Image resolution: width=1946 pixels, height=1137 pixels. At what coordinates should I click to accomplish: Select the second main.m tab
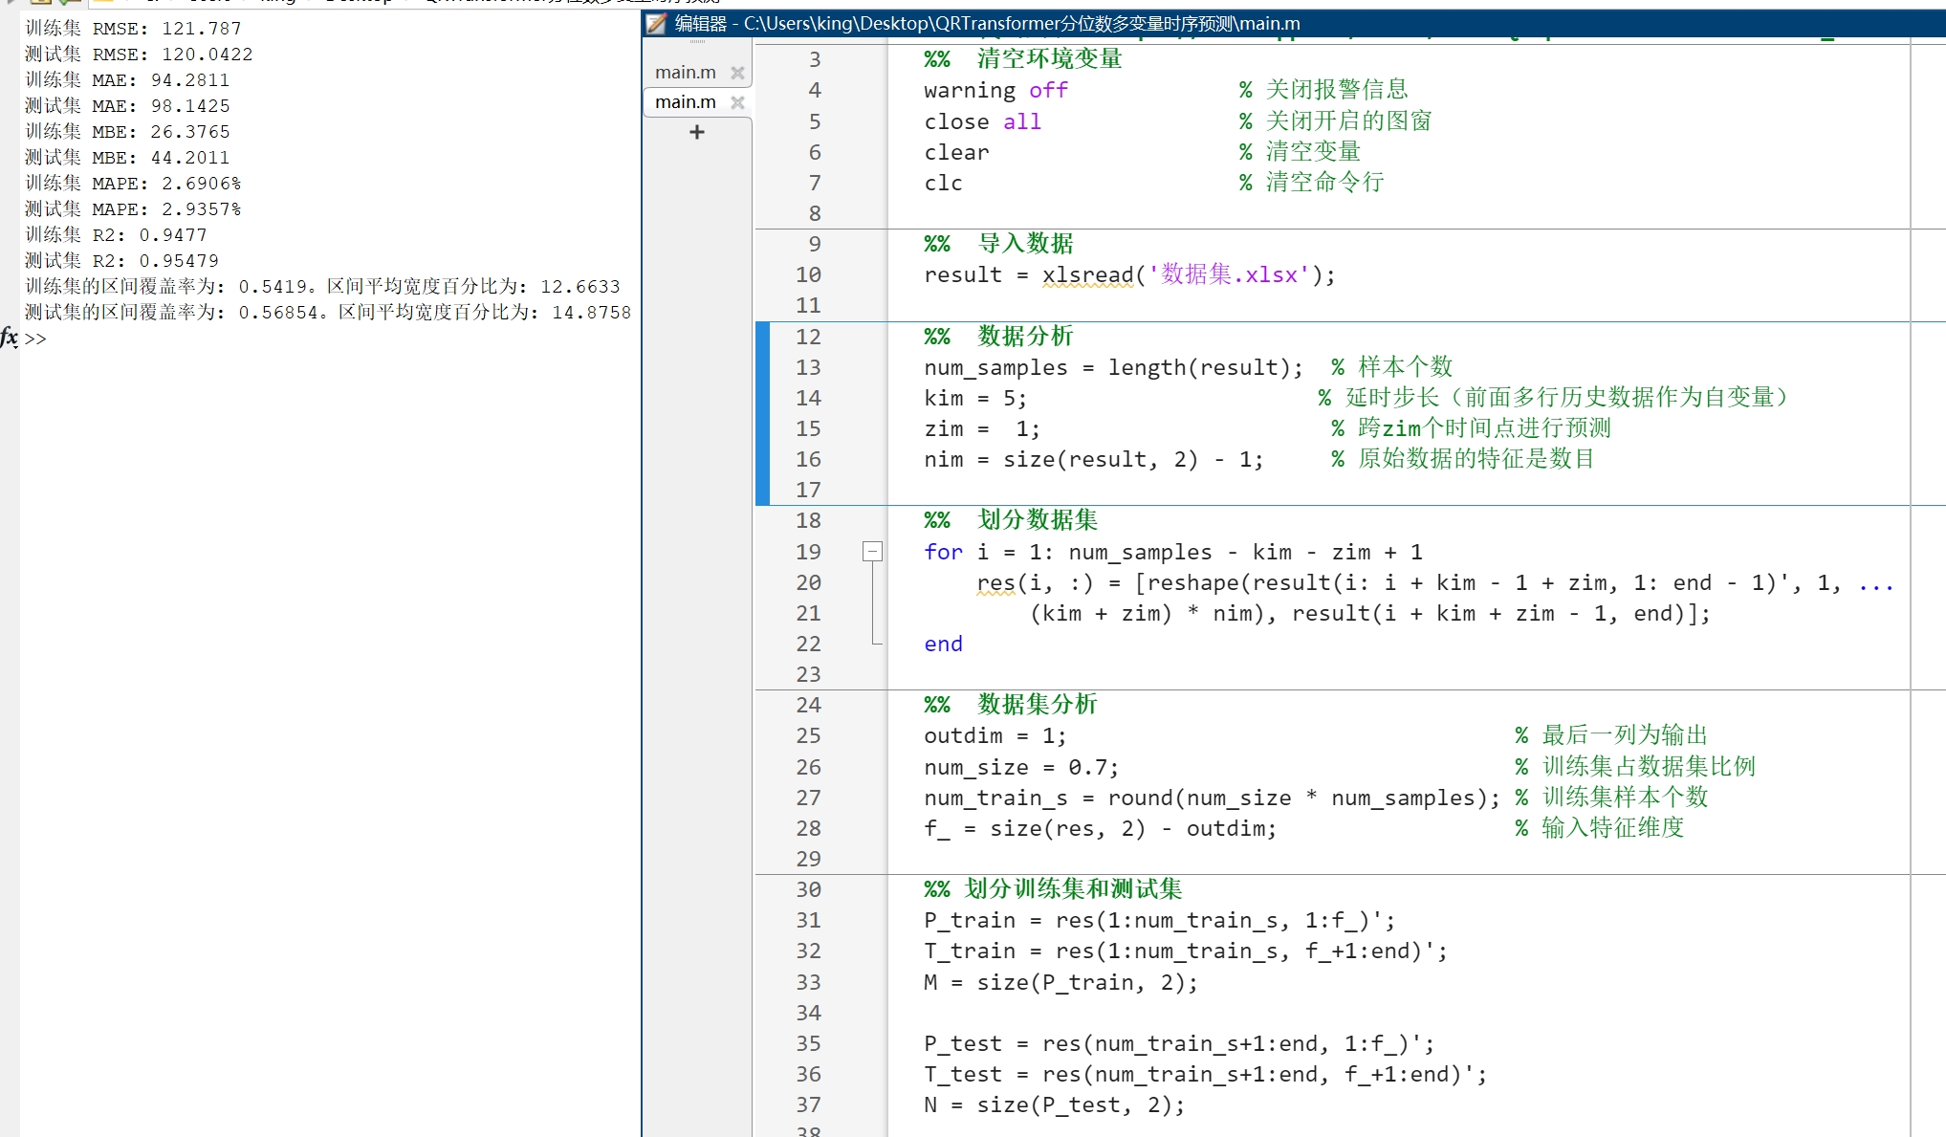[x=685, y=102]
